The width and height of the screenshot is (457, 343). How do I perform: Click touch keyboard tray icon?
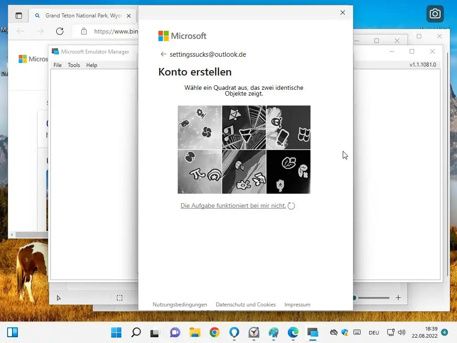point(357,332)
